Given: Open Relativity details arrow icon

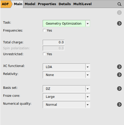Looking at the screenshot, I should click(x=119, y=75).
